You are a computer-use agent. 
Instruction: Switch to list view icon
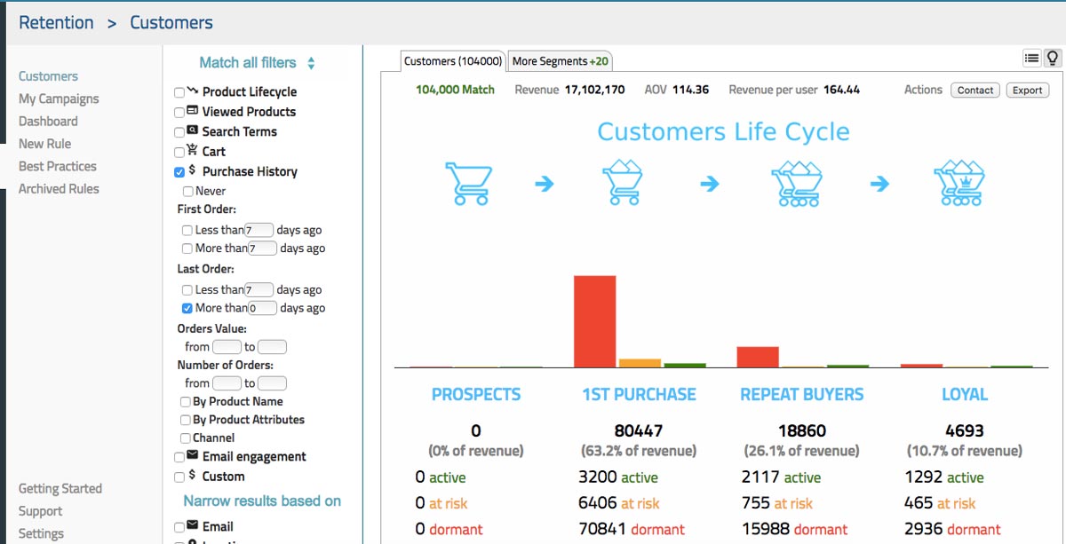(1031, 59)
